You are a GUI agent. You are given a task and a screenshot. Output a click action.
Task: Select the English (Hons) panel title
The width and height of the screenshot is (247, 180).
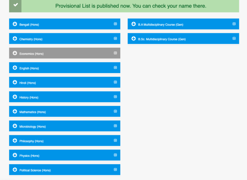click(29, 68)
